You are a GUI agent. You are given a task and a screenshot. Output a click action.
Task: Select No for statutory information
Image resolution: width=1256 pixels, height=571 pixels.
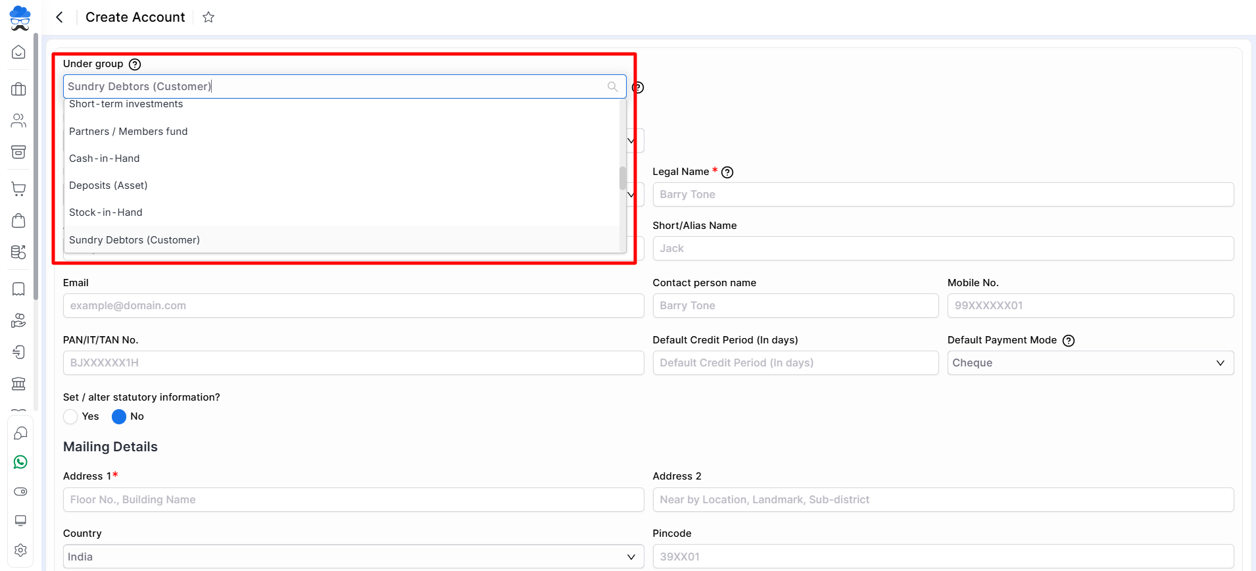point(119,416)
